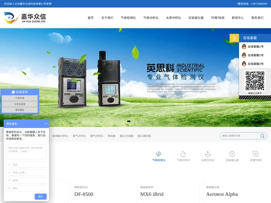This screenshot has height=203, width=271.
Task: Focus the 姓名 name field
Action: point(26,165)
